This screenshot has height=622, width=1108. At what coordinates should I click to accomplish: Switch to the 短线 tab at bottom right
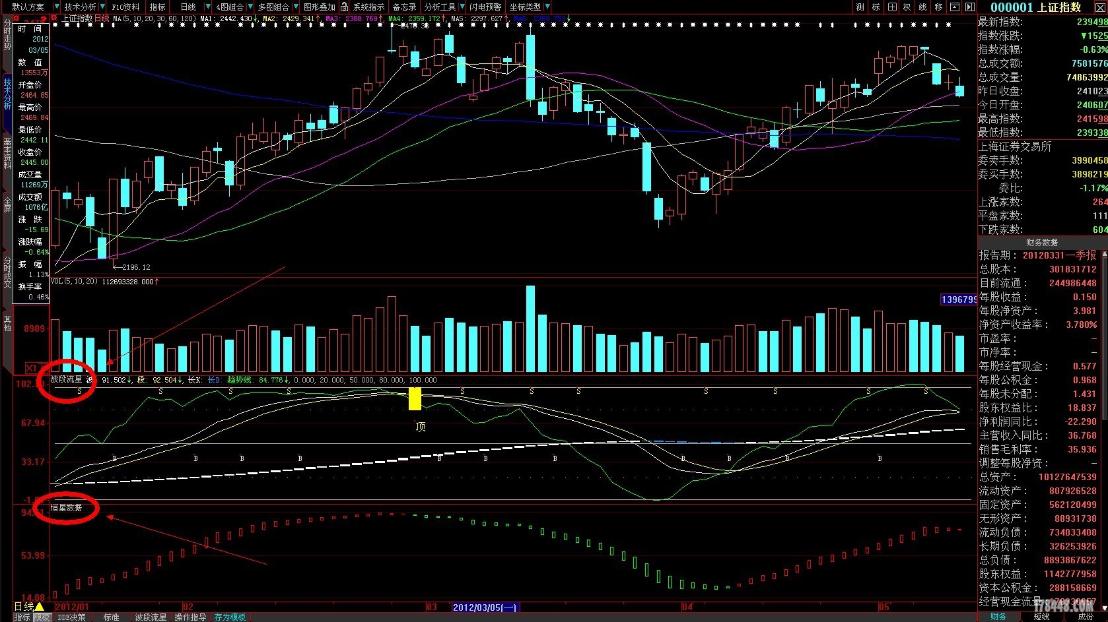pos(1042,617)
